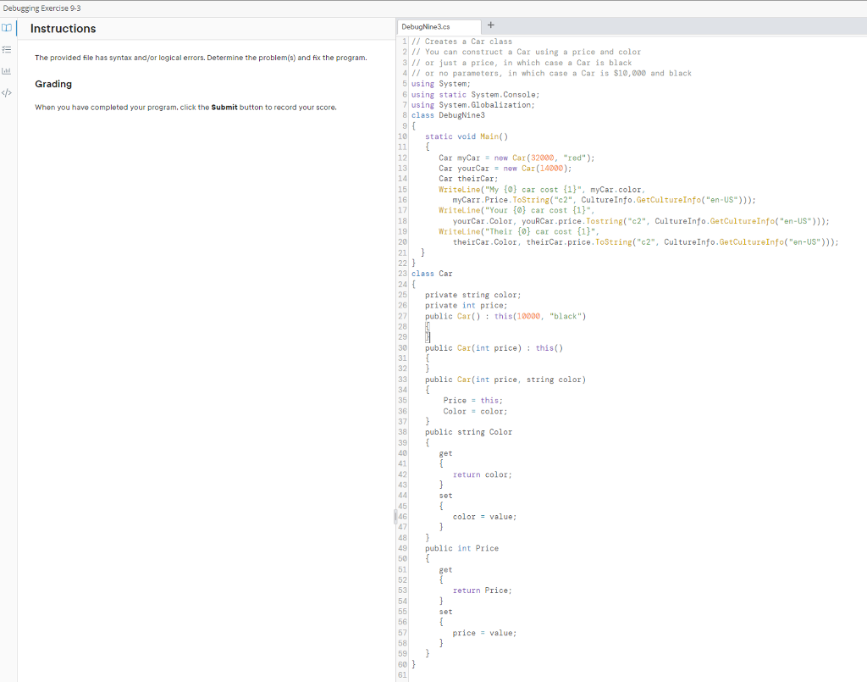The image size is (867, 682).
Task: Click the bold 'Submit' word in grading text
Action: 224,108
